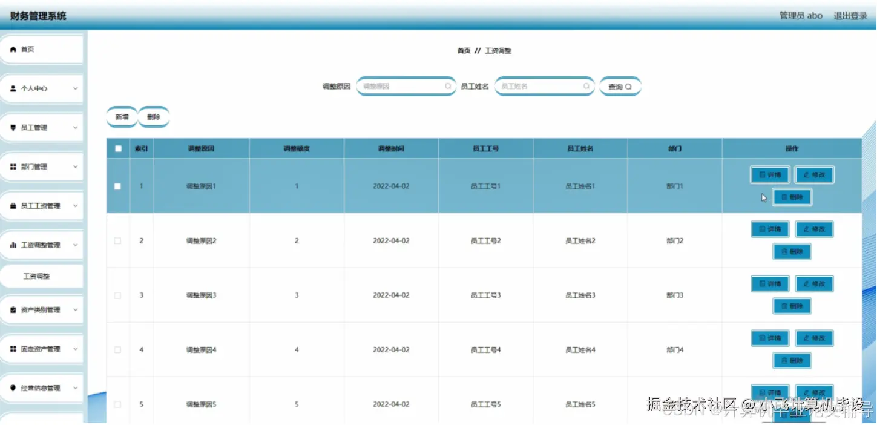The width and height of the screenshot is (877, 425).
Task: Click 修改 in row 调整原因4
Action: pos(815,338)
